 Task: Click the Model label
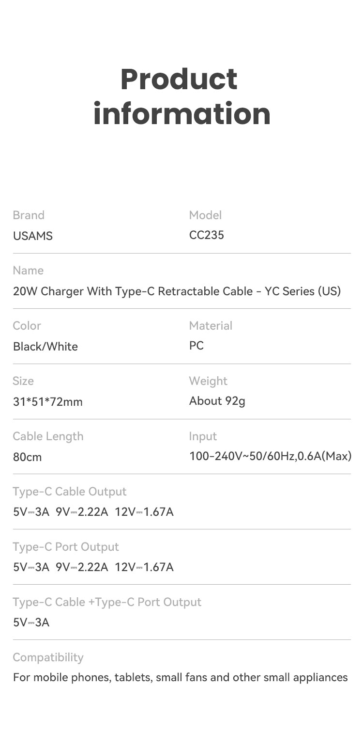point(206,215)
